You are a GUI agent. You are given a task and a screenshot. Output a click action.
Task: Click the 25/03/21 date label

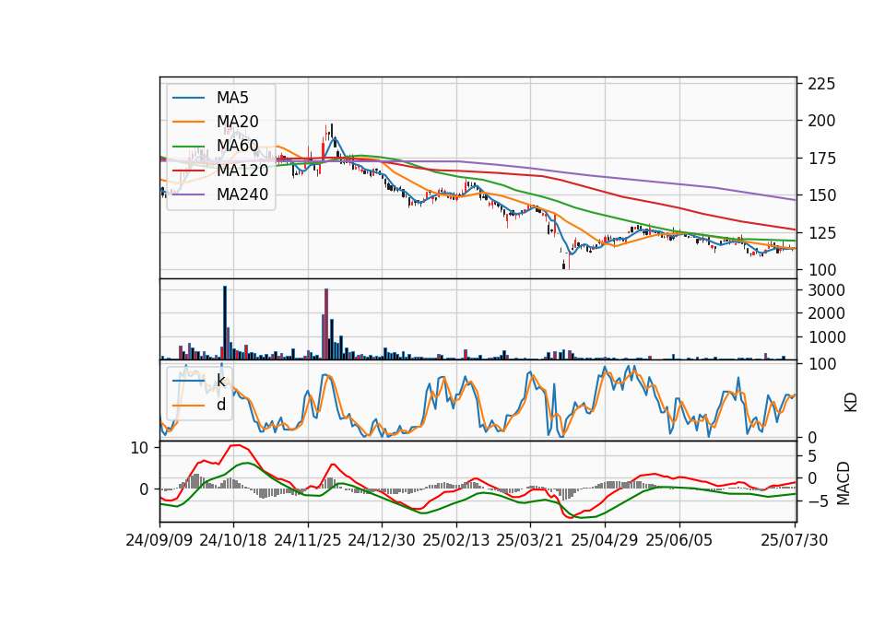[x=530, y=540]
